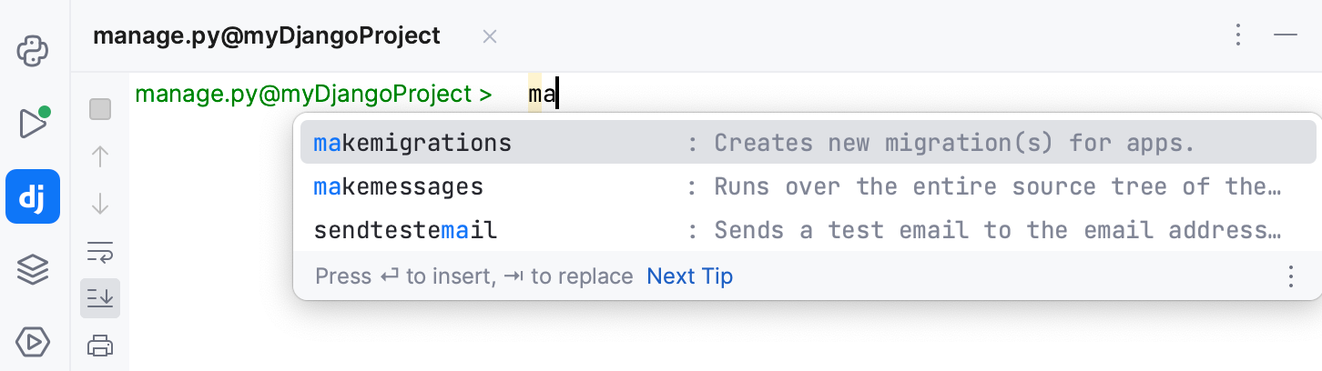
Task: Choose makemigrations from the completion list
Action: pyautogui.click(x=808, y=143)
